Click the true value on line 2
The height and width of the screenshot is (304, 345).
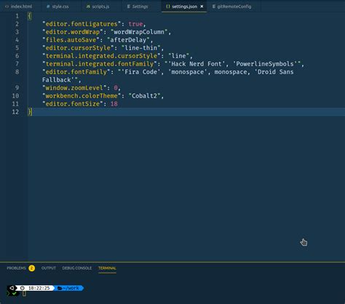click(x=135, y=24)
